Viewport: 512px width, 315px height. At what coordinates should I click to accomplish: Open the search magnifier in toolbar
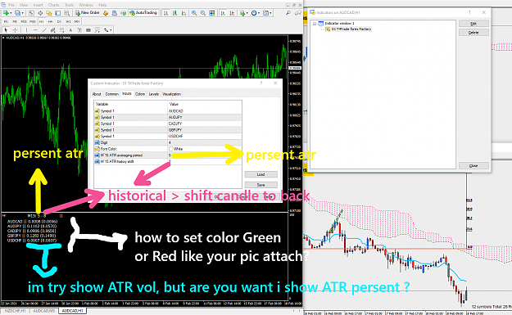click(x=288, y=13)
